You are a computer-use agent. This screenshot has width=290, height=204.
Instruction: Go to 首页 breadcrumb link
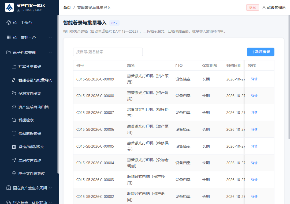click(x=67, y=8)
